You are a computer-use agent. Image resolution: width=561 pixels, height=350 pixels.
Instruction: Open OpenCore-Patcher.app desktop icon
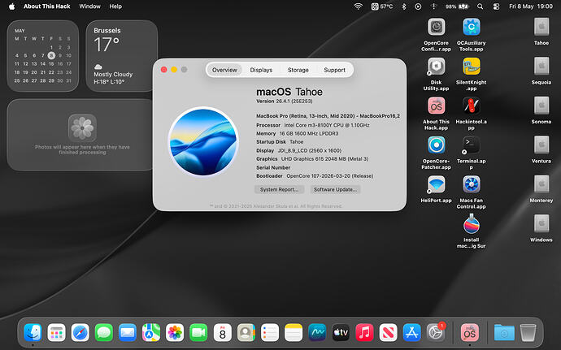pos(436,145)
